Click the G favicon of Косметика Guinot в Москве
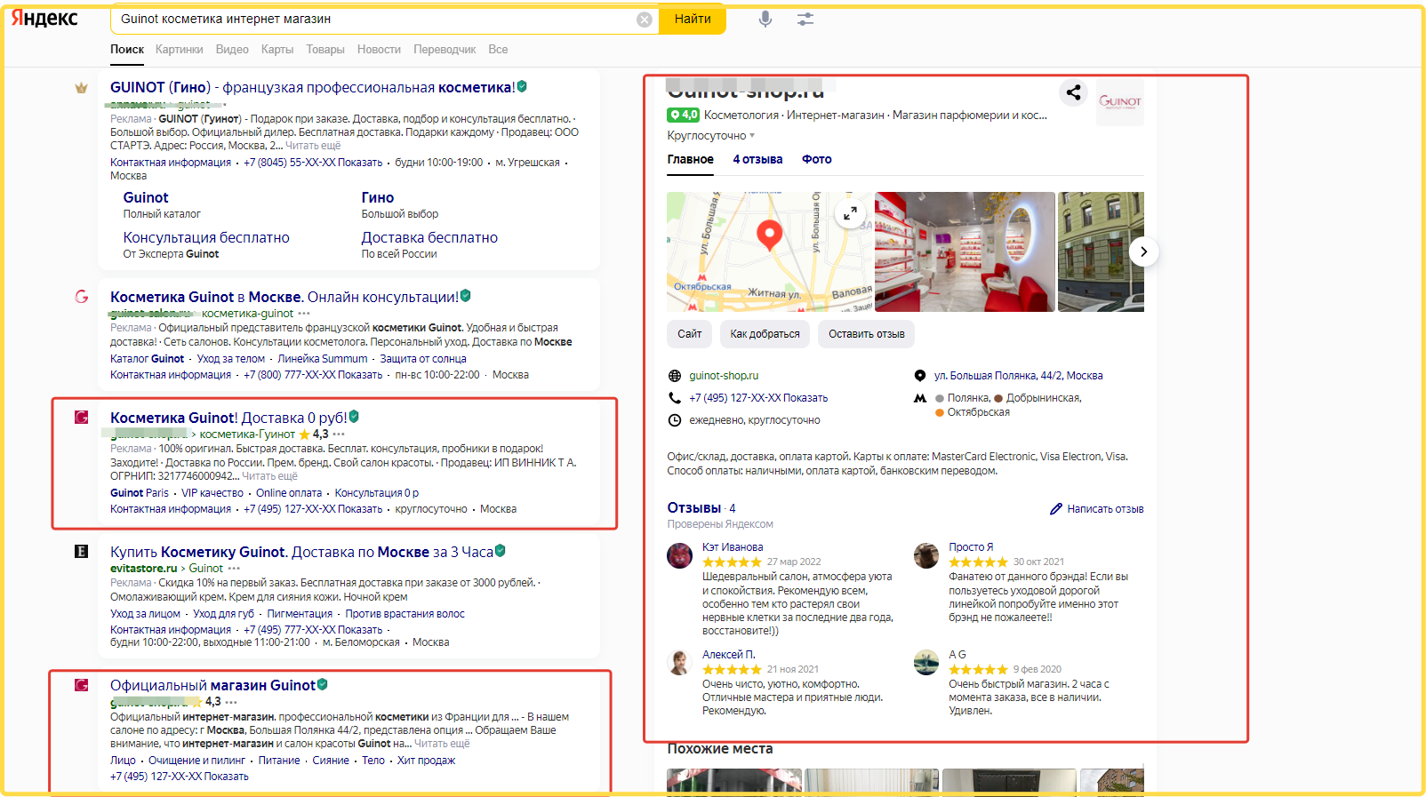This screenshot has height=797, width=1426. click(82, 297)
